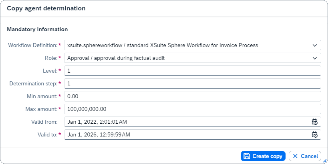Screen dimensions: 328x164
Task: Click the floppy disk icon on Create copy
Action: [x=247, y=156]
